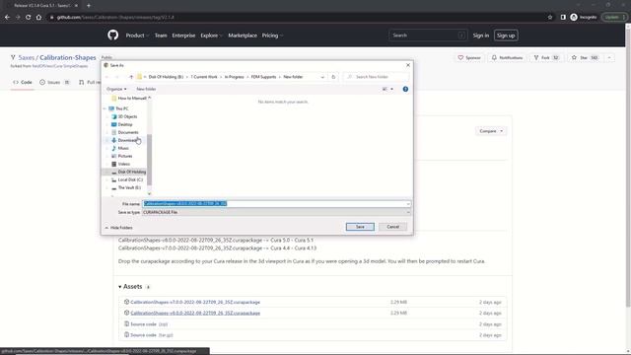Select Documents in the folder tree
631x355 pixels.
[128, 132]
